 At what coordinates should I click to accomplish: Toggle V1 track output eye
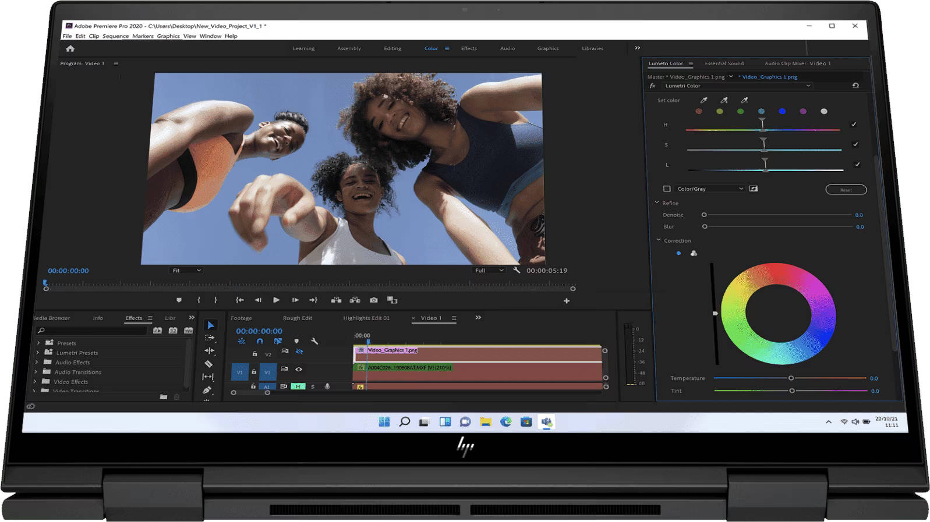coord(299,369)
